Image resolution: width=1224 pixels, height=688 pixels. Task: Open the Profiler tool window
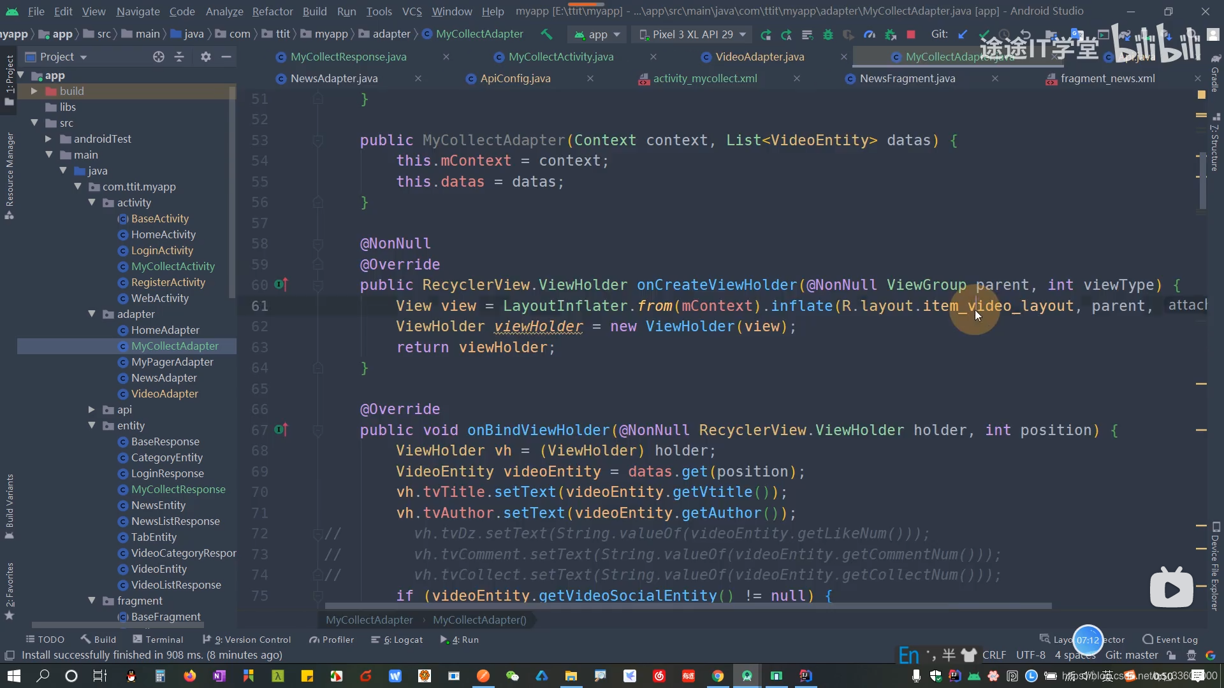coord(331,640)
